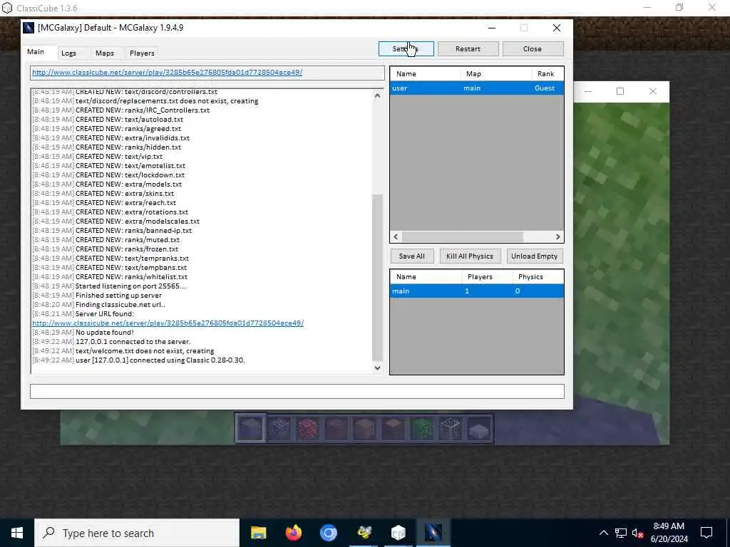This screenshot has height=547, width=730.
Task: Open the Windows Start menu
Action: pyautogui.click(x=17, y=533)
